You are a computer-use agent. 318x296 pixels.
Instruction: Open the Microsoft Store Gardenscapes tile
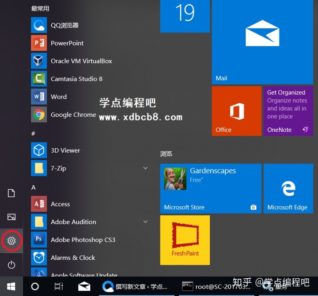211,188
